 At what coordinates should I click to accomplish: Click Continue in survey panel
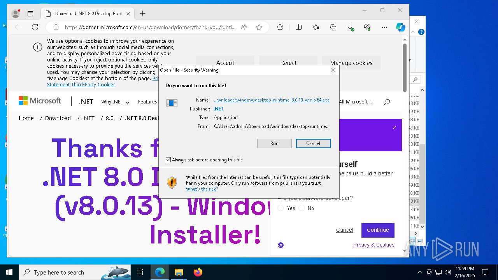[x=378, y=230]
